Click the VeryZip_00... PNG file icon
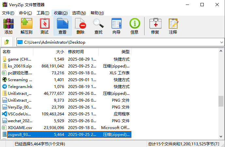The width and height of the screenshot is (225, 147). 5,107
